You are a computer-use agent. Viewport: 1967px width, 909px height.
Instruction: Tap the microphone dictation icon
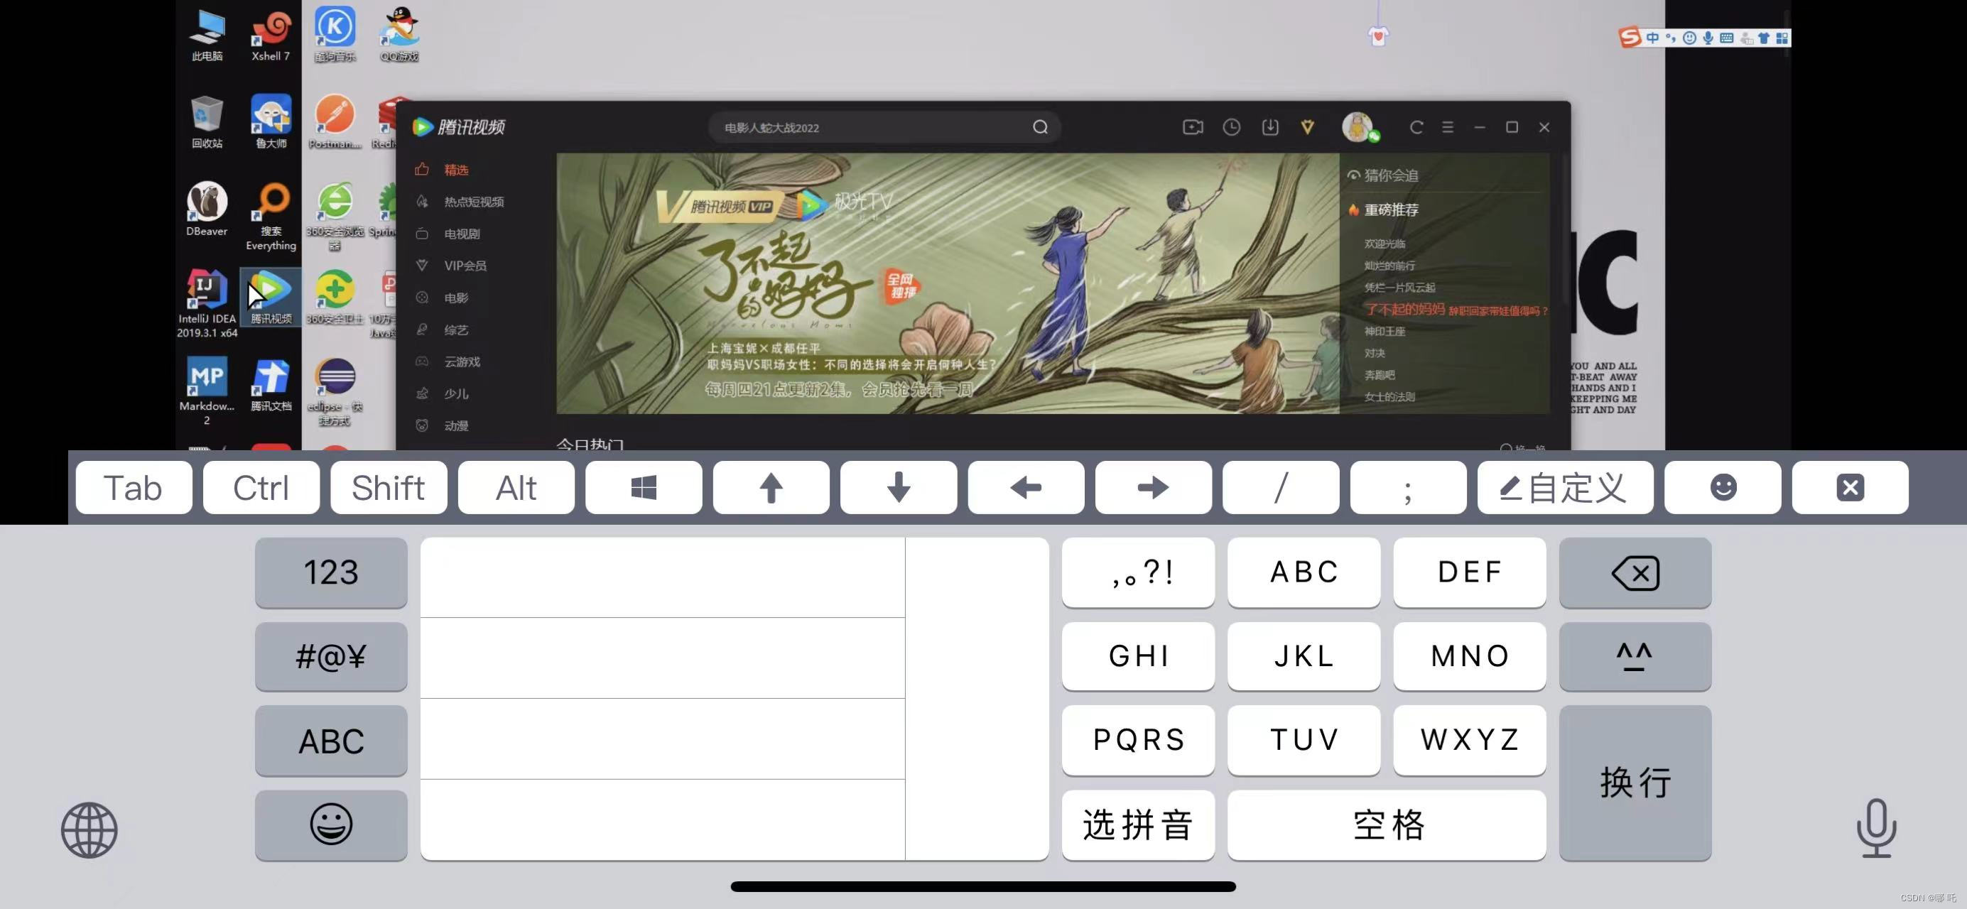coord(1876,828)
